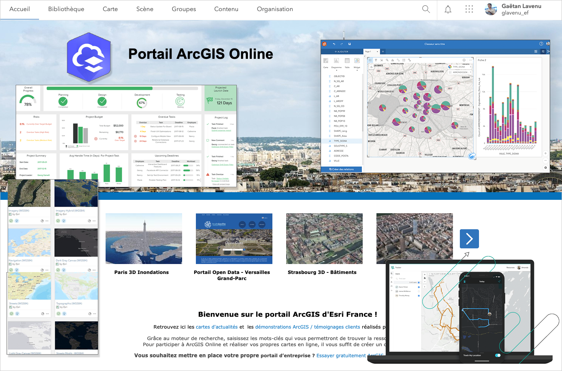Open the app launcher grid icon
562x371 pixels.
[469, 9]
